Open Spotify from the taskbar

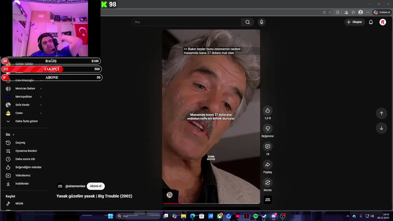(x=256, y=216)
